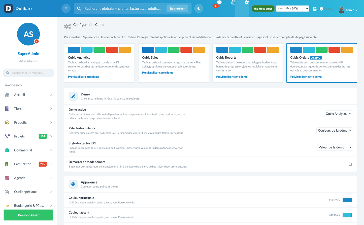Click the 124 badge on Projets
The image size is (364, 225).
tap(43, 136)
